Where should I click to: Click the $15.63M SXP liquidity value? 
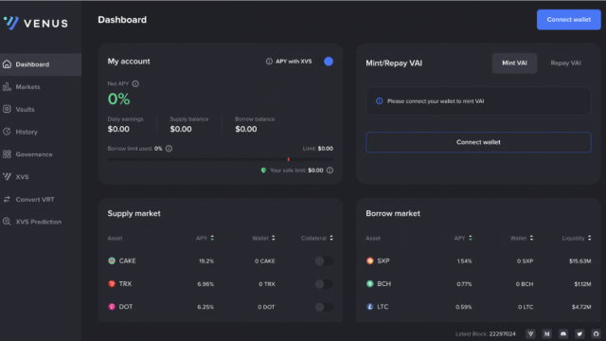tap(579, 261)
